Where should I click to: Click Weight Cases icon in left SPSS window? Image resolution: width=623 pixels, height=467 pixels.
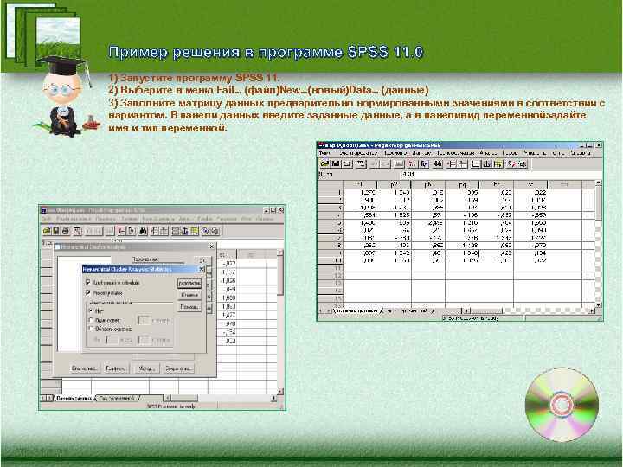pyautogui.click(x=185, y=231)
